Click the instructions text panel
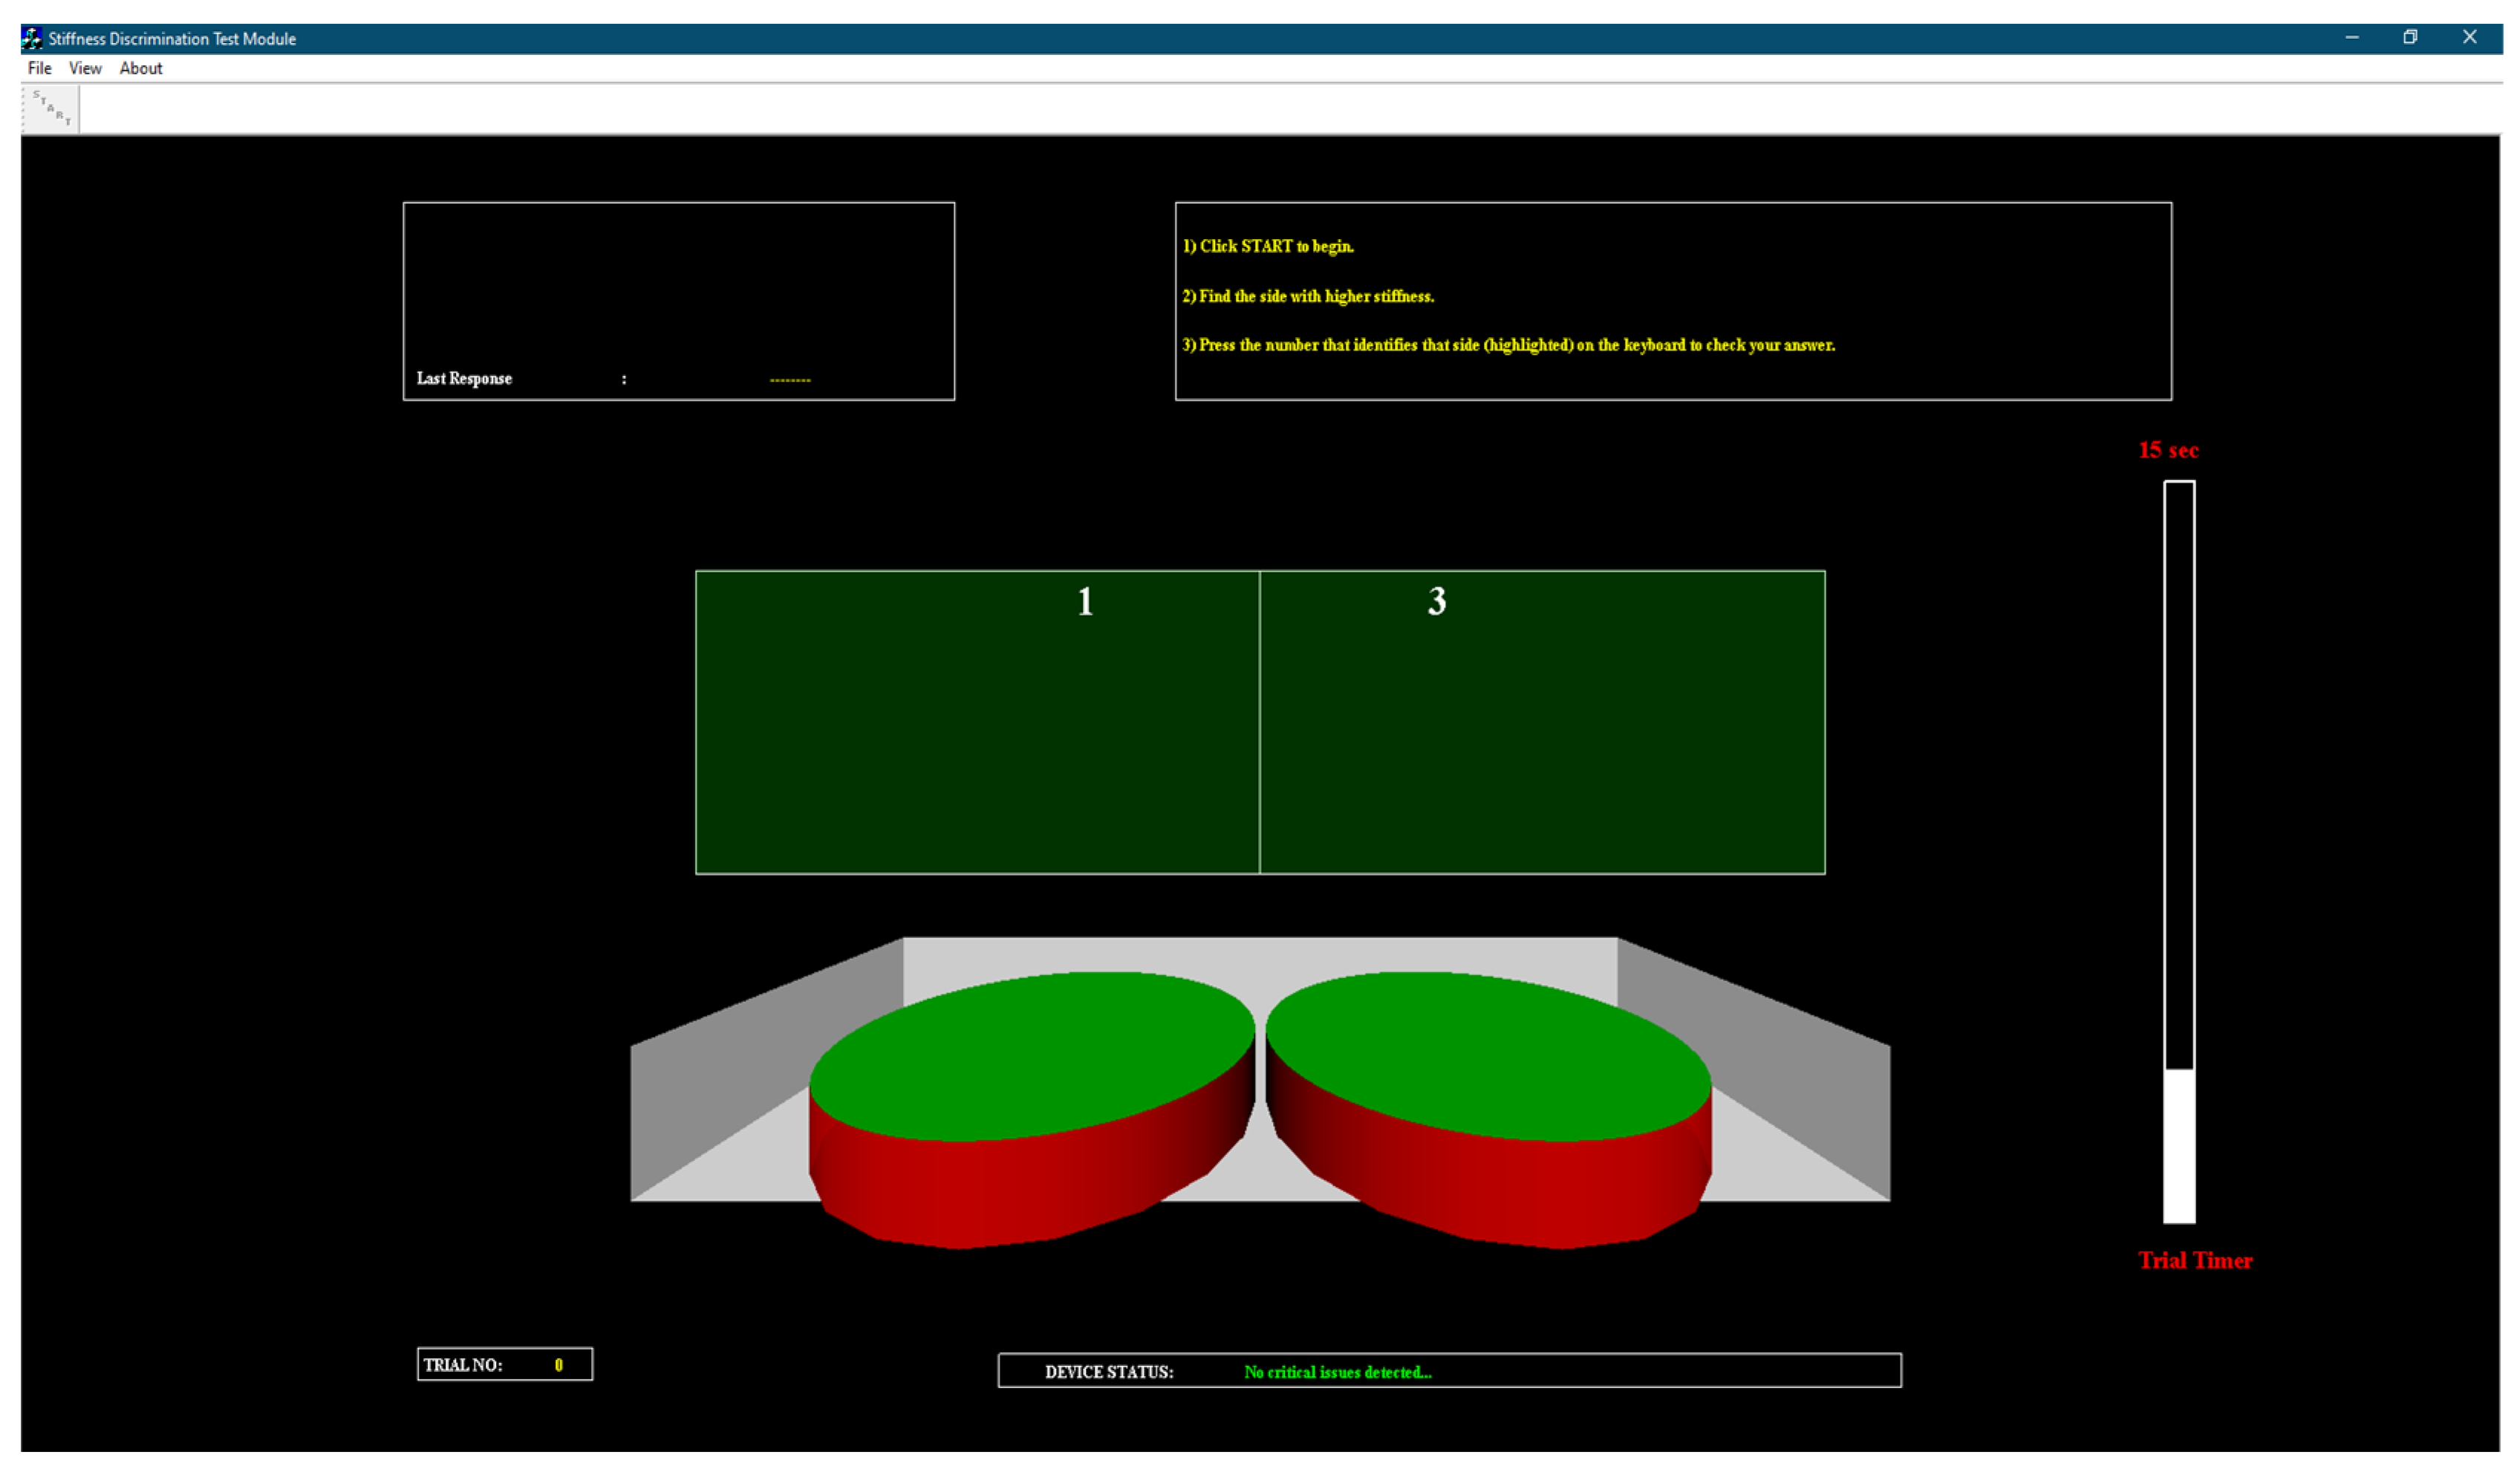This screenshot has width=2520, height=1478. tap(1673, 301)
